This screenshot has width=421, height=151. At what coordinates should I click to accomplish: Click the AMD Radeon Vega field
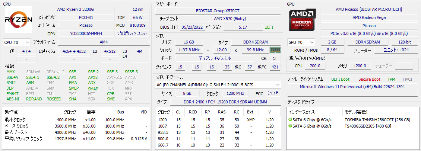[x=368, y=17]
